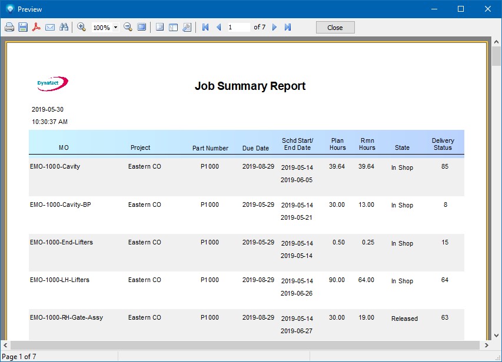
Task: Toggle the thumbnails panel
Action: (x=173, y=28)
